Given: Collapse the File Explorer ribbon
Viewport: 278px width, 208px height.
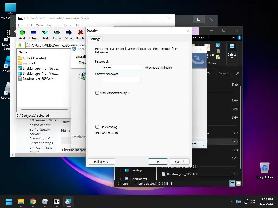Looking at the screenshot, I should (233, 38).
